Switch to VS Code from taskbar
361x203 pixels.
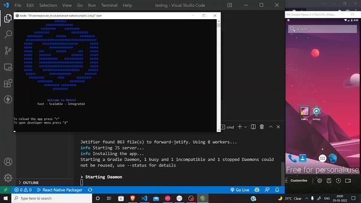click(144, 198)
